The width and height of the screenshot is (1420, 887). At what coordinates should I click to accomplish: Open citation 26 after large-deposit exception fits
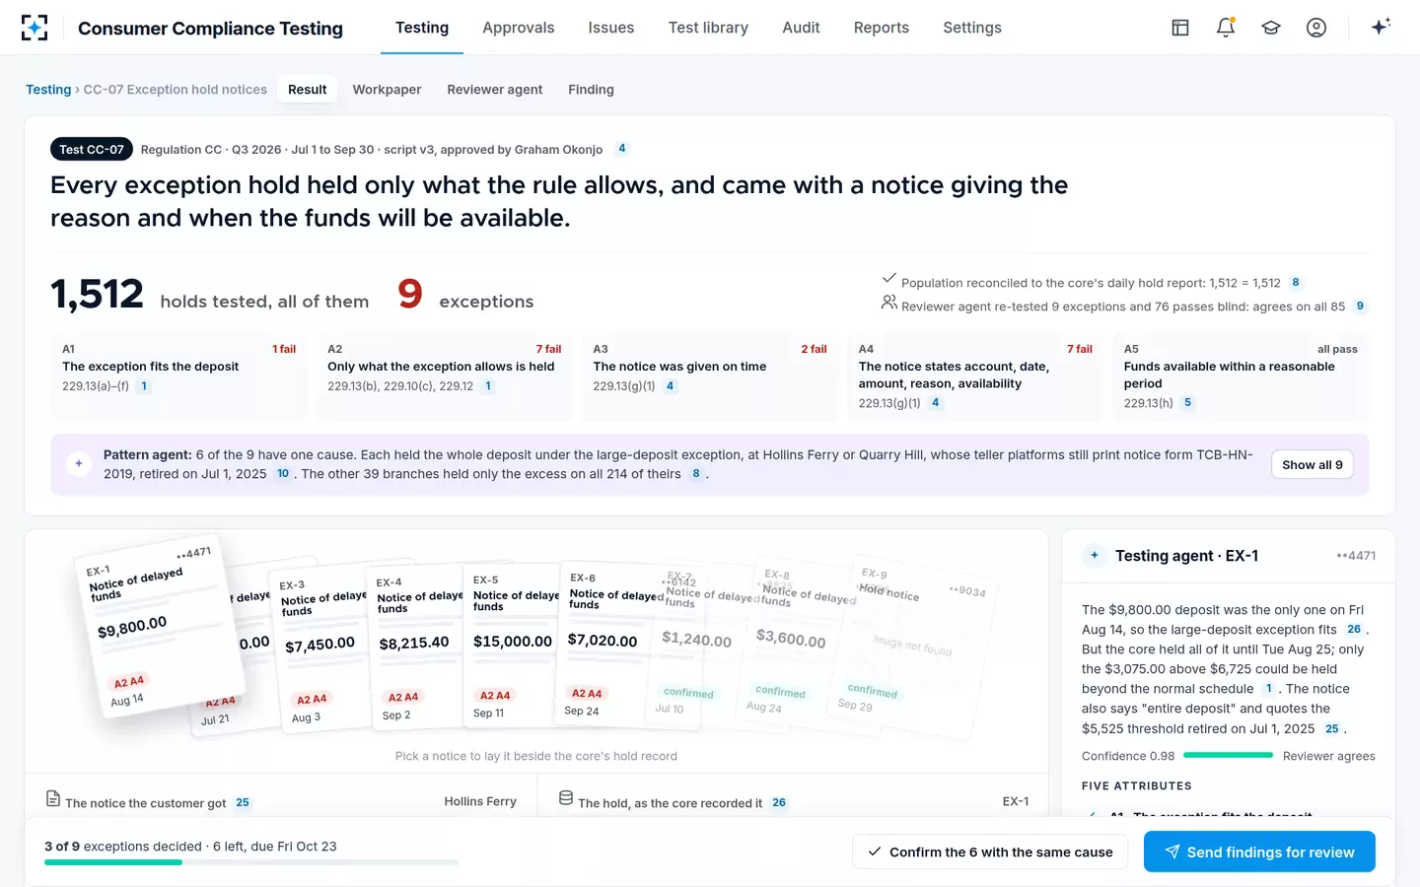click(x=1354, y=630)
